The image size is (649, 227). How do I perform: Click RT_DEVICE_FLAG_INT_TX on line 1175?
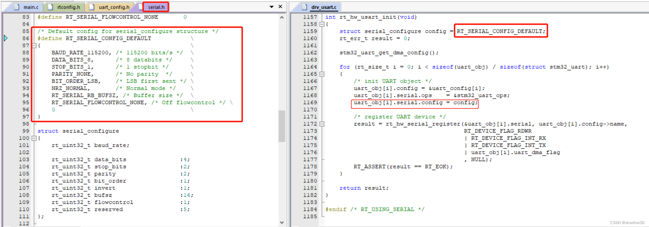(508, 145)
